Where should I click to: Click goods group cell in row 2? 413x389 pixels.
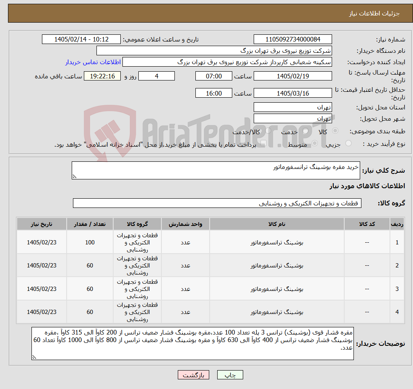(137, 265)
